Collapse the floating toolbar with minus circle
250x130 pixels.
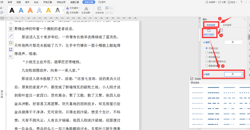pyautogui.click(x=11, y=23)
